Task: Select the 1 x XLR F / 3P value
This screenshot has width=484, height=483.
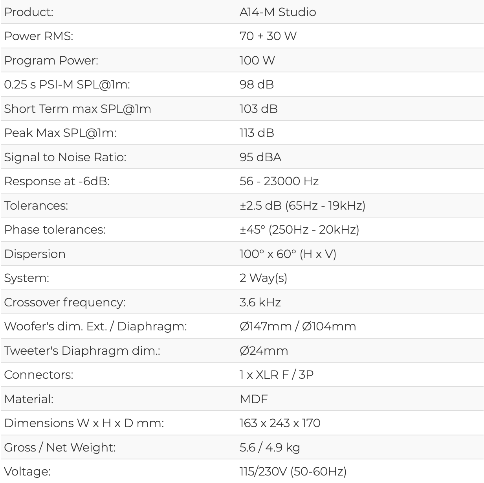Action: point(277,375)
